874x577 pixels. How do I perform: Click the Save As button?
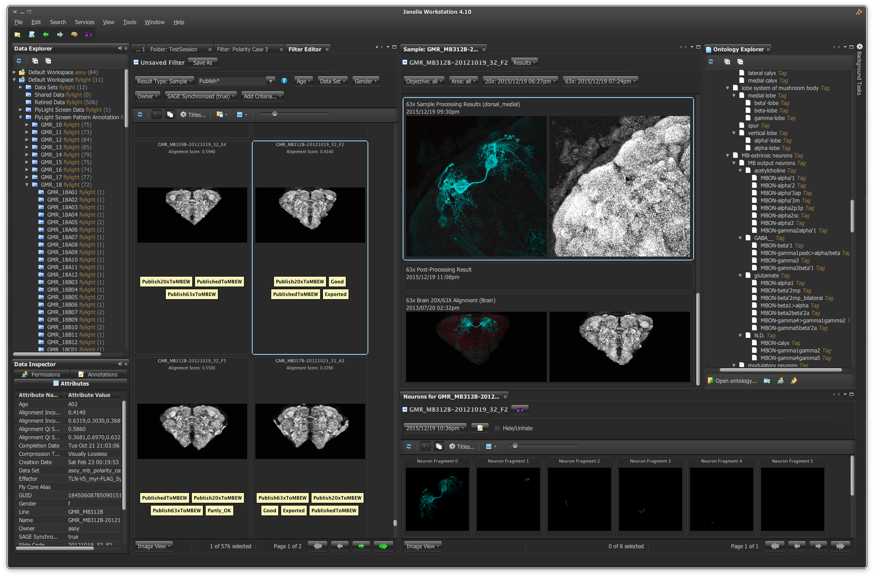point(203,63)
